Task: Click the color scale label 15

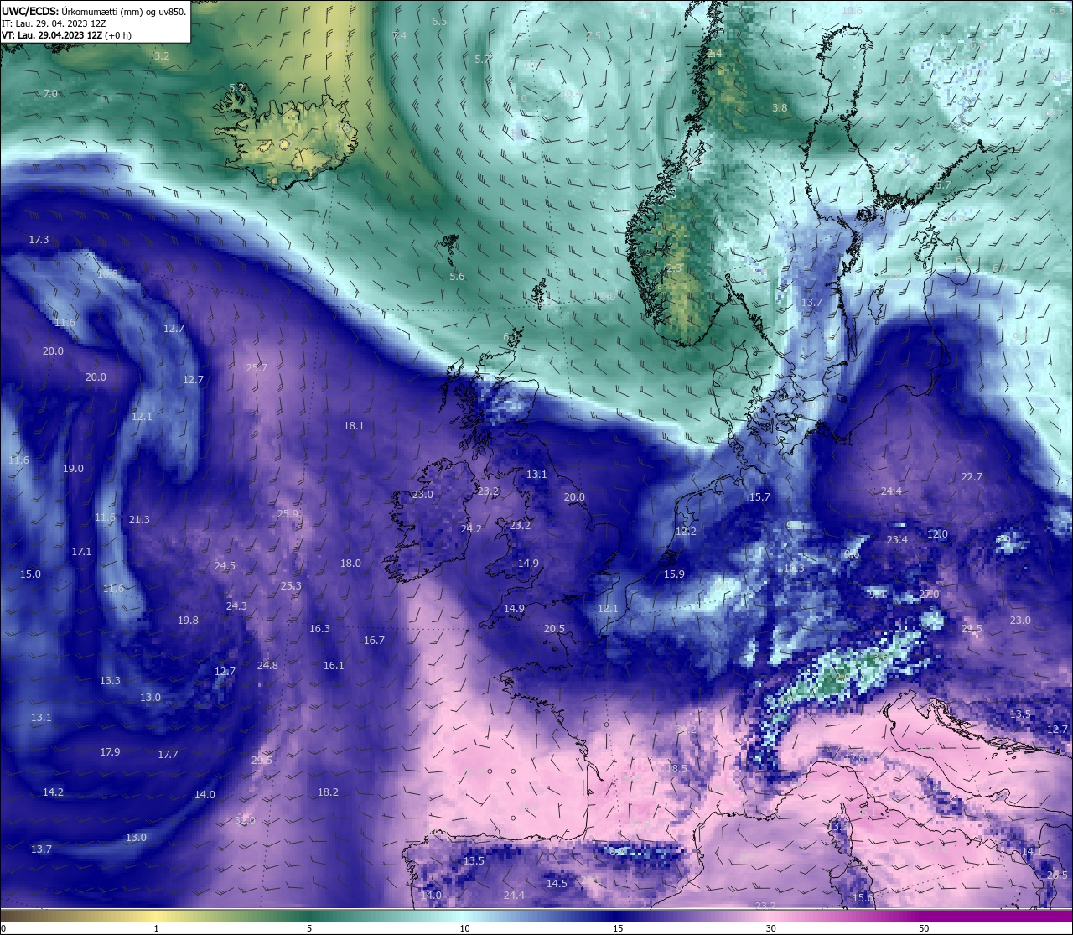Action: [618, 929]
